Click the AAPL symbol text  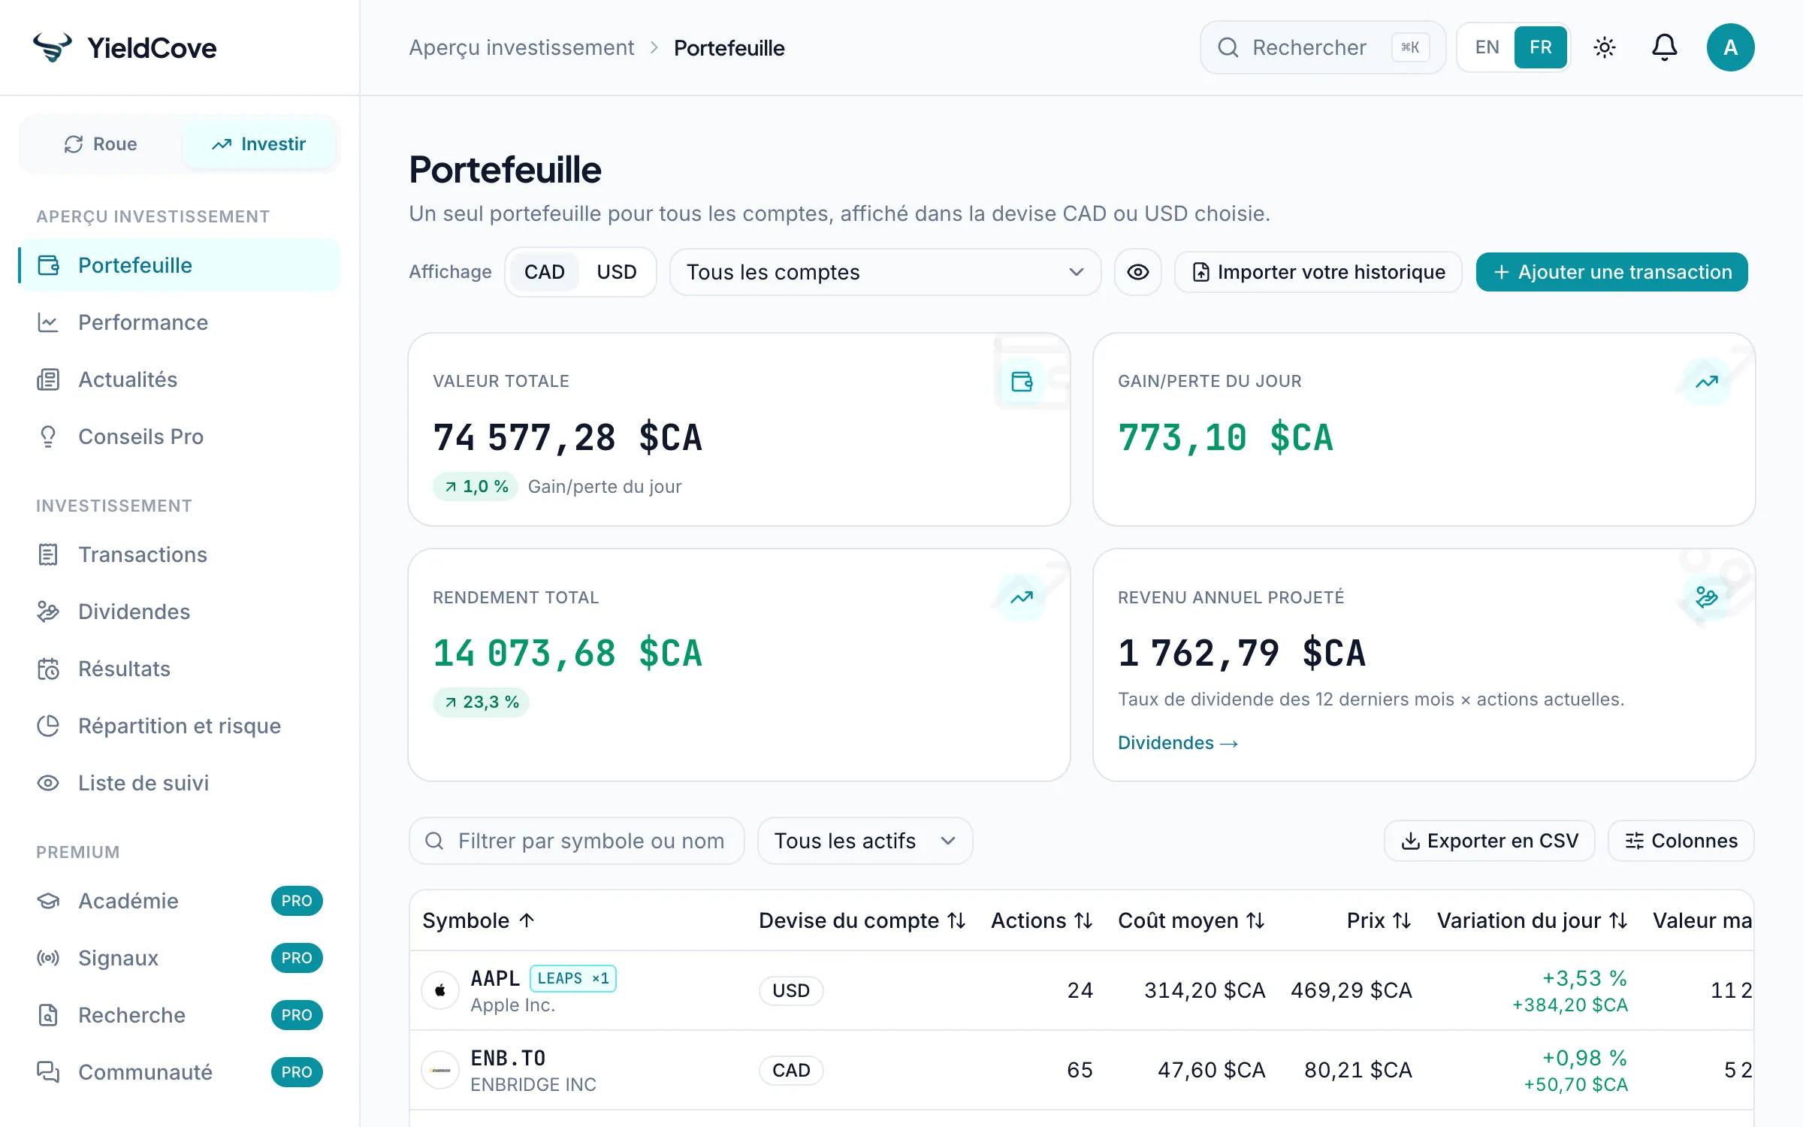(495, 978)
